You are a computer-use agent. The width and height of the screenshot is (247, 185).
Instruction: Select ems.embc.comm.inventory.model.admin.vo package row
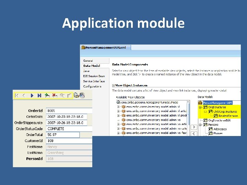153,120
